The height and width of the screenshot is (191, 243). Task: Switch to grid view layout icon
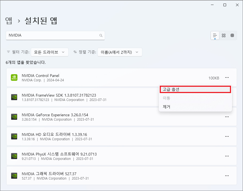(223, 35)
